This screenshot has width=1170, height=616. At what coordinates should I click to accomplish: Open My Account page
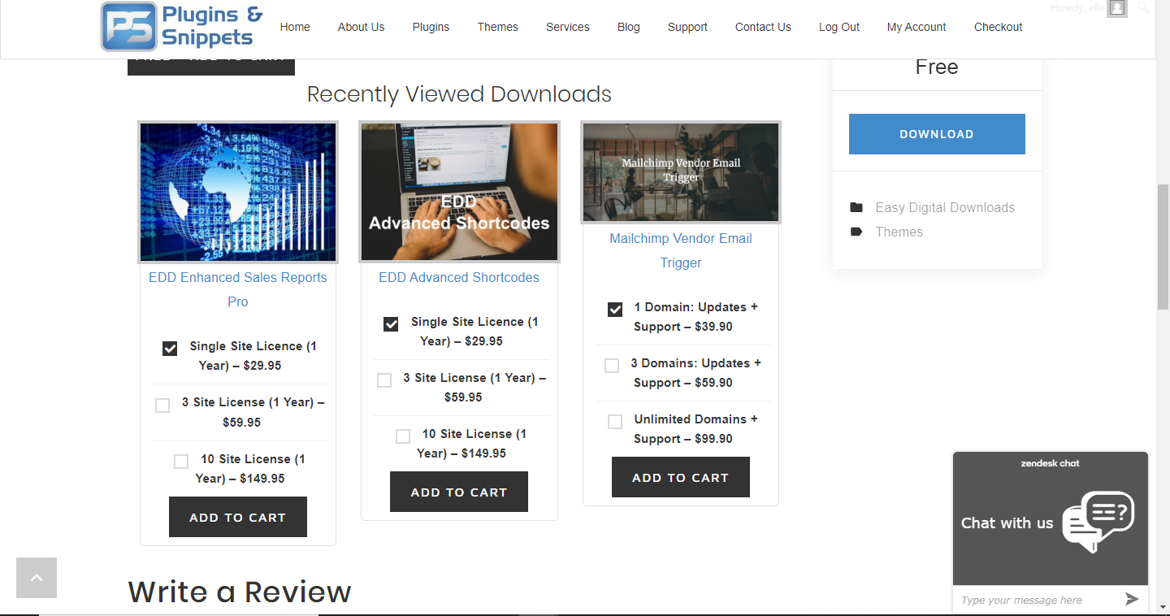(x=916, y=27)
